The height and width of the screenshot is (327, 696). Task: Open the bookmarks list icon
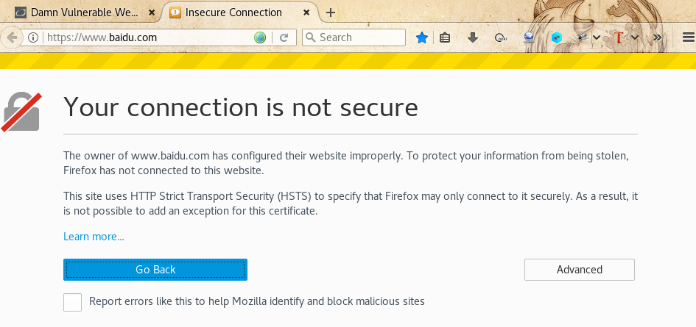point(445,37)
